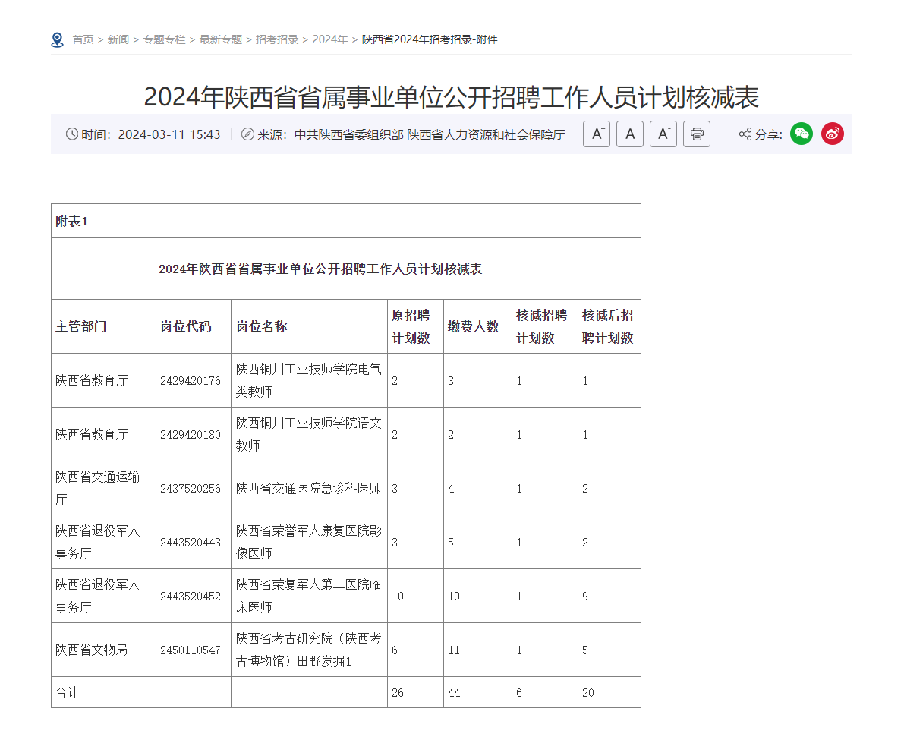
Task: Select the position code 2429420176 cell
Action: [x=191, y=381]
